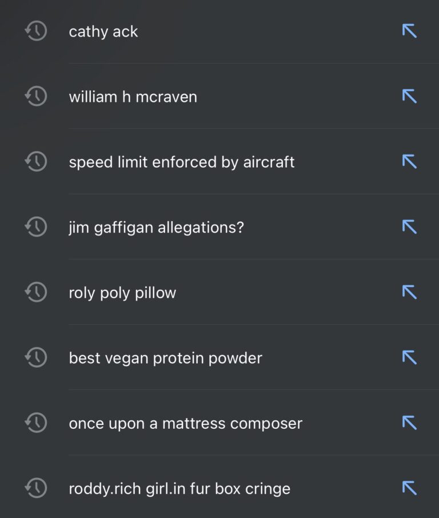This screenshot has height=518, width=439.
Task: Tap the history icon for "william h mcraven"
Action: 35,96
